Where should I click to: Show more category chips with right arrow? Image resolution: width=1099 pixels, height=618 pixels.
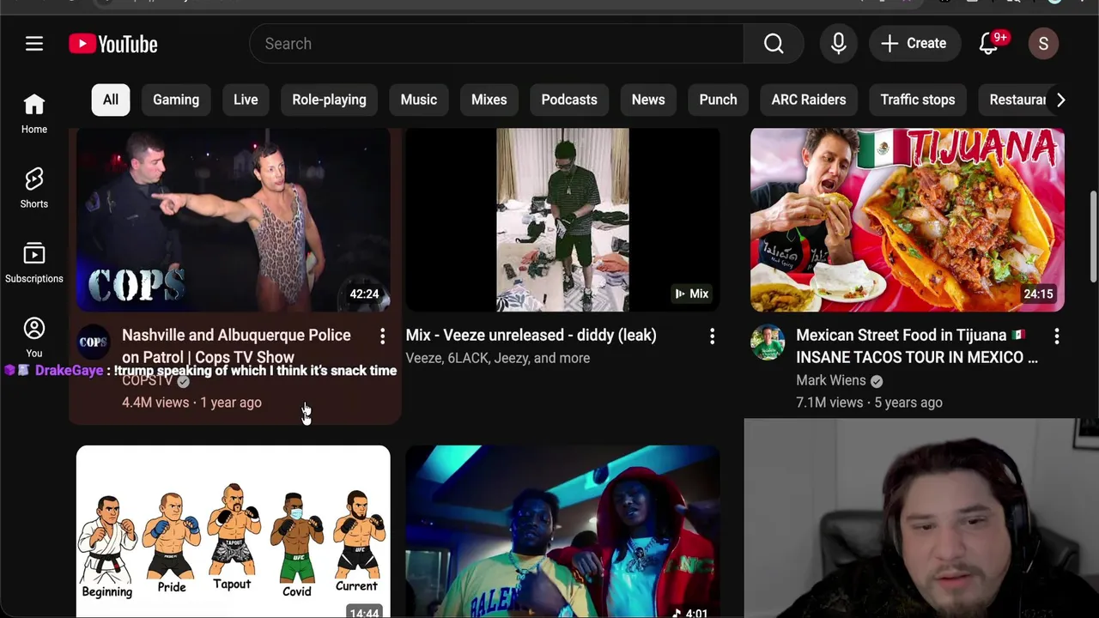click(x=1061, y=100)
